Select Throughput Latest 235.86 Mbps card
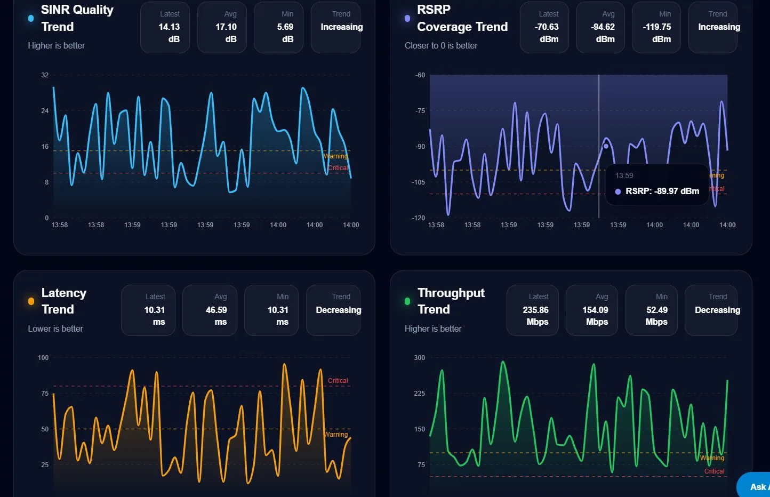770x497 pixels. (x=533, y=310)
